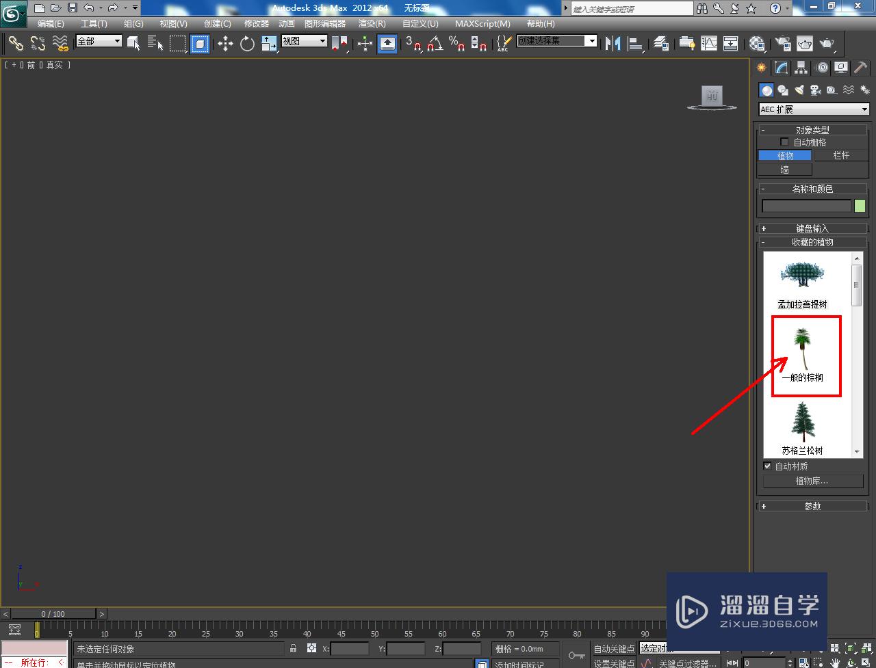
Task: Click Use Pivot Point Center icon
Action: 339,44
